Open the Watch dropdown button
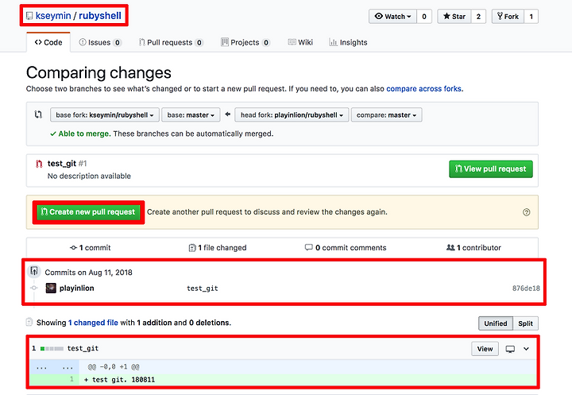Image resolution: width=572 pixels, height=395 pixels. point(392,17)
